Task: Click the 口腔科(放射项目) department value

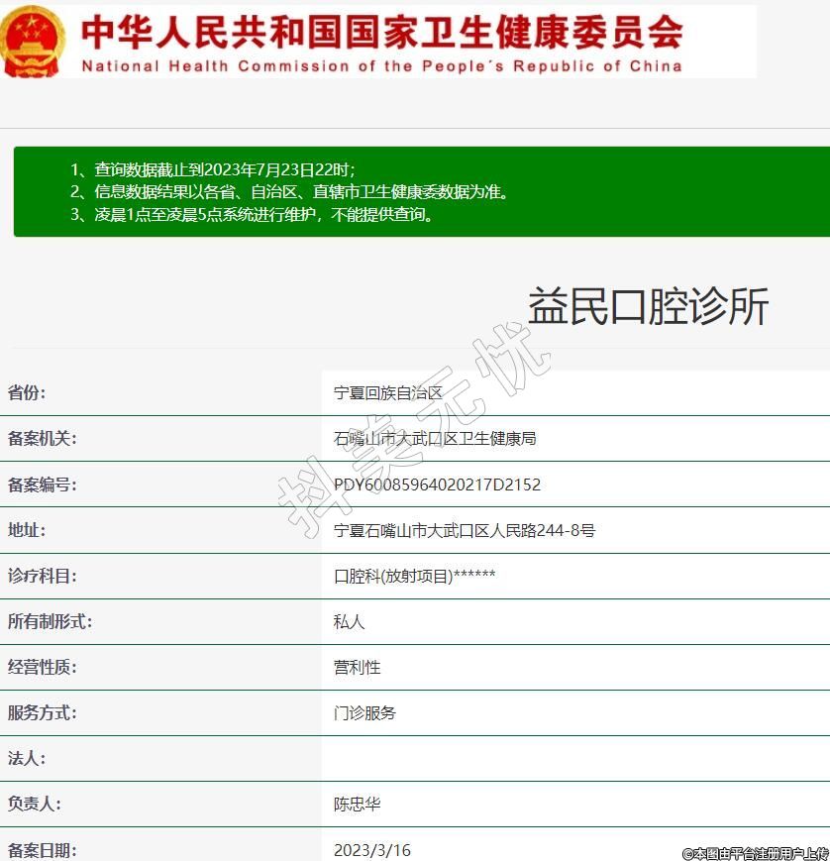Action: click(x=414, y=576)
